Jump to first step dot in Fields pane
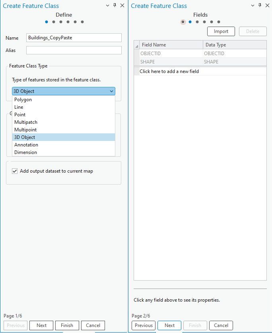 point(183,22)
